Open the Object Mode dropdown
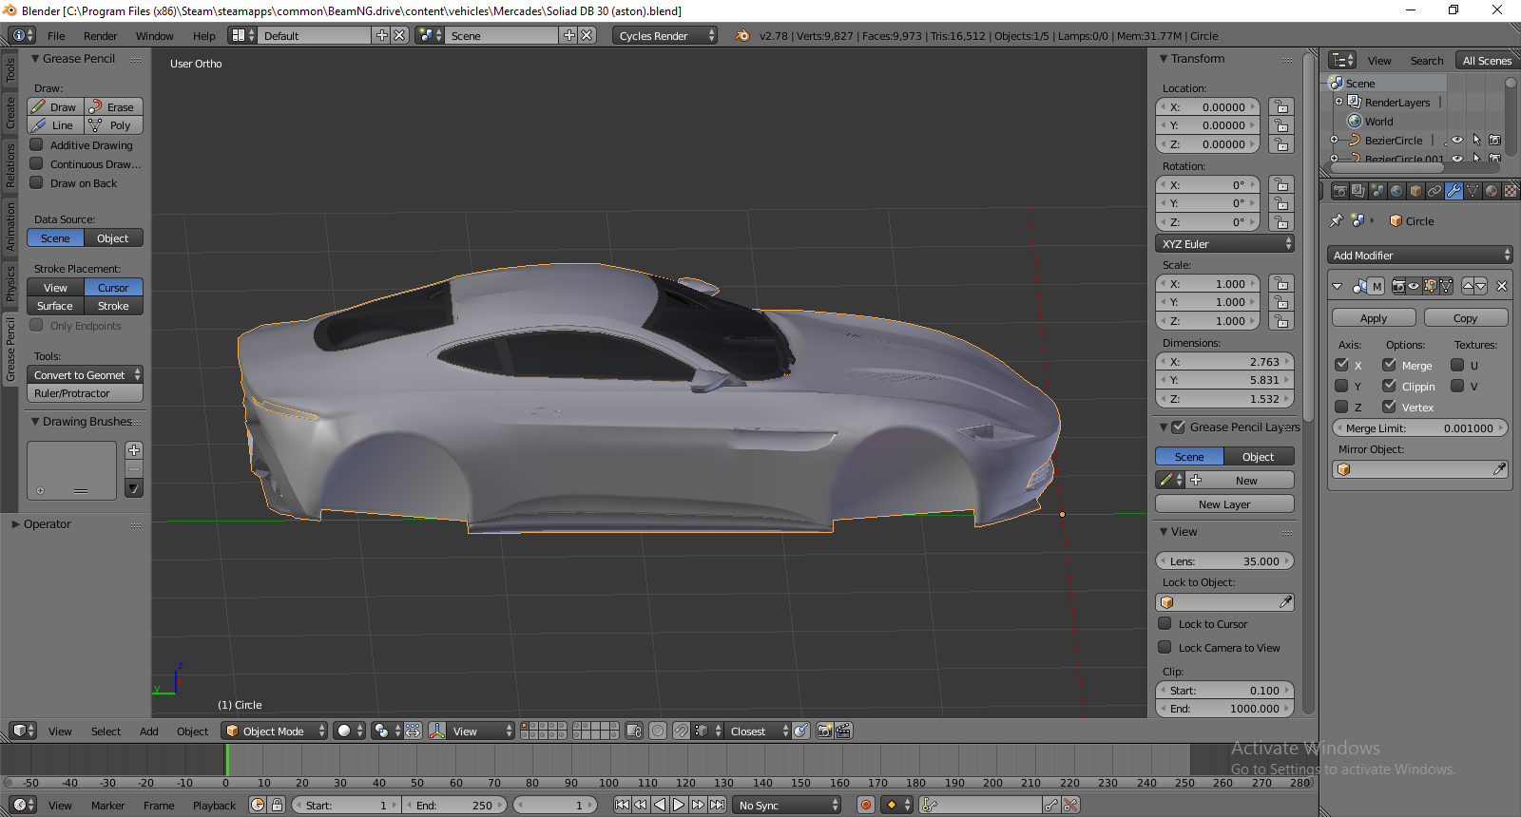Screen dimensions: 1521x817 click(x=274, y=731)
